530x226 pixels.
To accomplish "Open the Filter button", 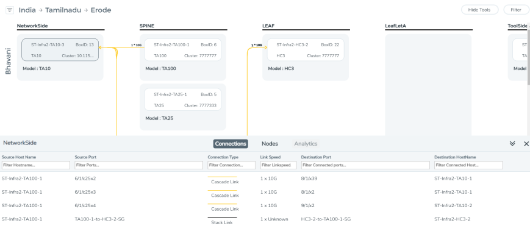I will (516, 10).
